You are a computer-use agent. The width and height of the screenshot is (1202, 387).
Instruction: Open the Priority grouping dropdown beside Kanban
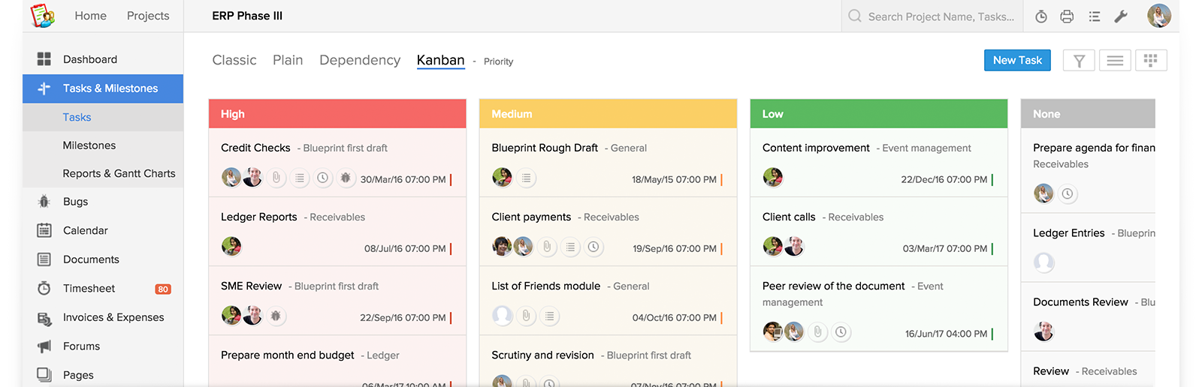click(x=498, y=61)
